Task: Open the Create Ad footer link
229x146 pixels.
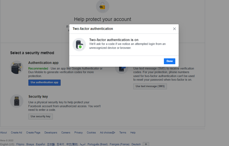Action: point(16,133)
